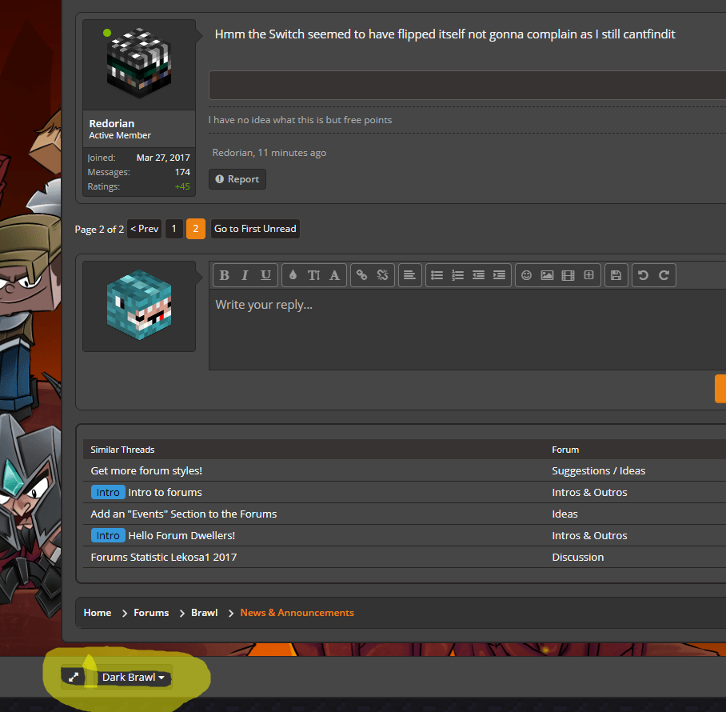Click inside the Write your reply field
Screen dimensions: 726x712
(464, 328)
